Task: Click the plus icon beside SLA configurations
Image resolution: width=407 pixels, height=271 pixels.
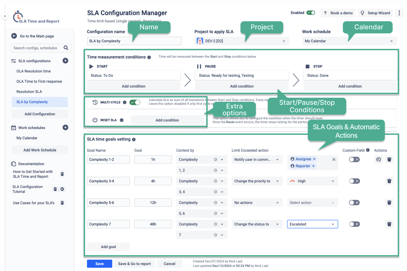Action: pyautogui.click(x=65, y=61)
